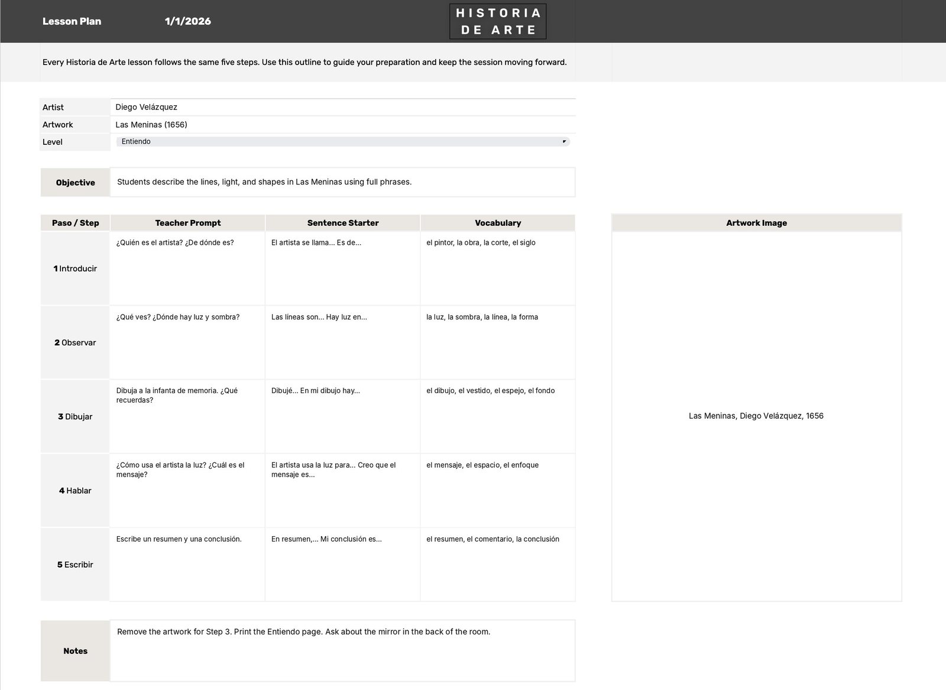Select the Las Meninas (1656) artwork cell

tap(343, 125)
